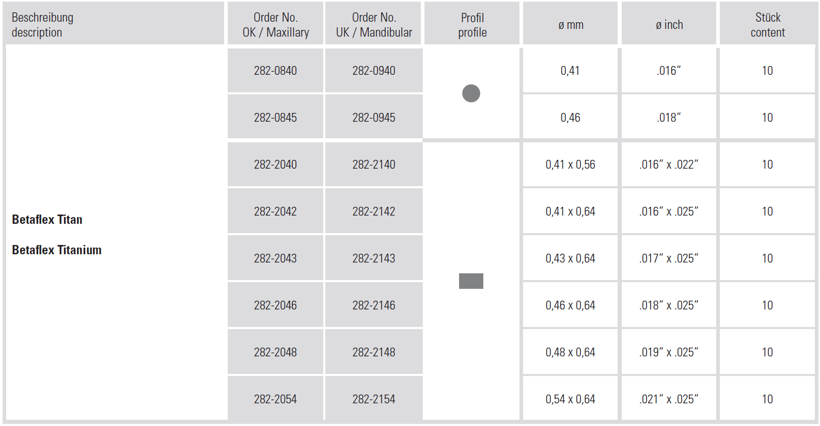This screenshot has width=820, height=426.
Task: Select order number 282-0840
Action: pos(275,71)
